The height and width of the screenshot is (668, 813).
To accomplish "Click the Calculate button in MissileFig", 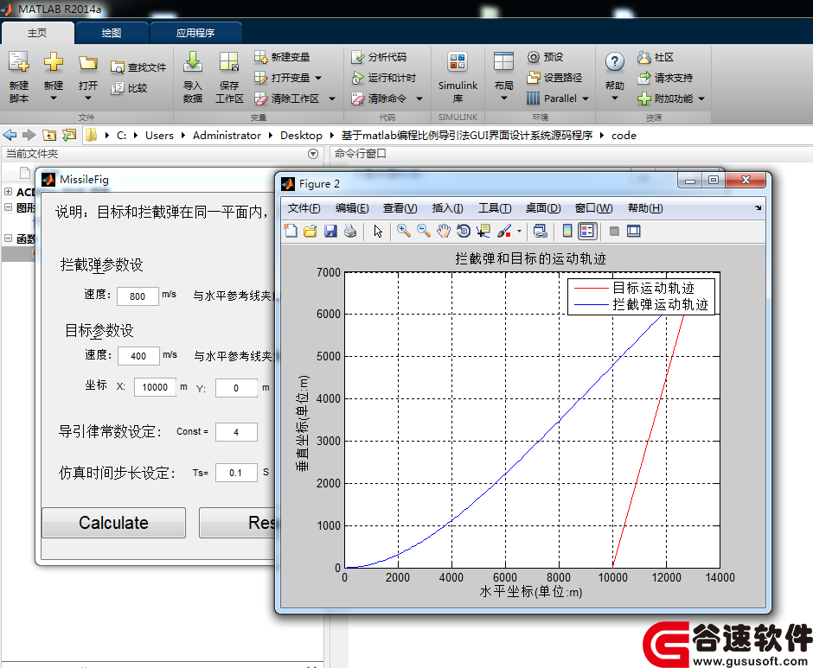I will [x=113, y=522].
